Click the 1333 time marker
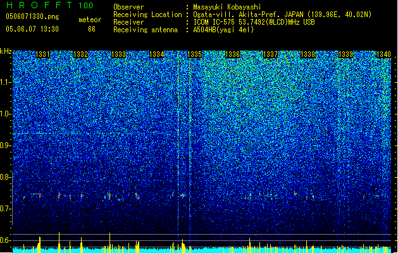Screen dimensions: 398x253 pyautogui.click(x=118, y=54)
